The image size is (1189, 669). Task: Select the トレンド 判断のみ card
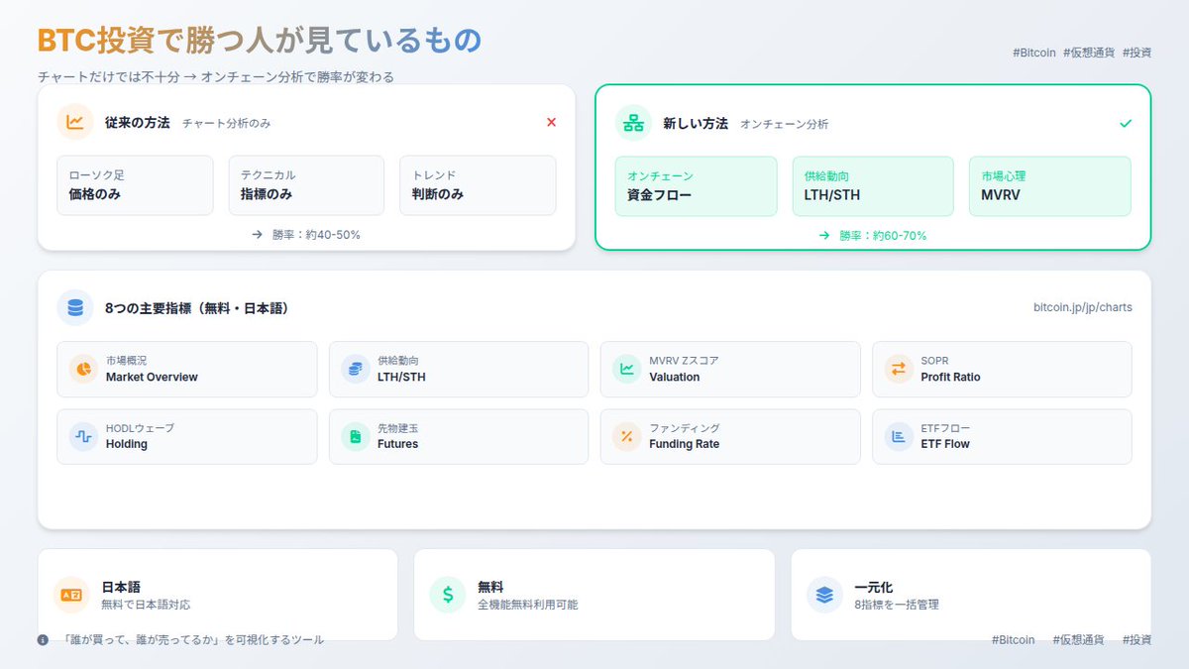(478, 185)
